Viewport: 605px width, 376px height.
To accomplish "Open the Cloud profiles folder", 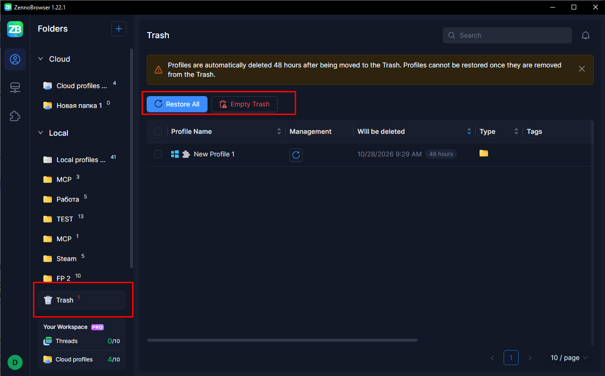I will [82, 86].
